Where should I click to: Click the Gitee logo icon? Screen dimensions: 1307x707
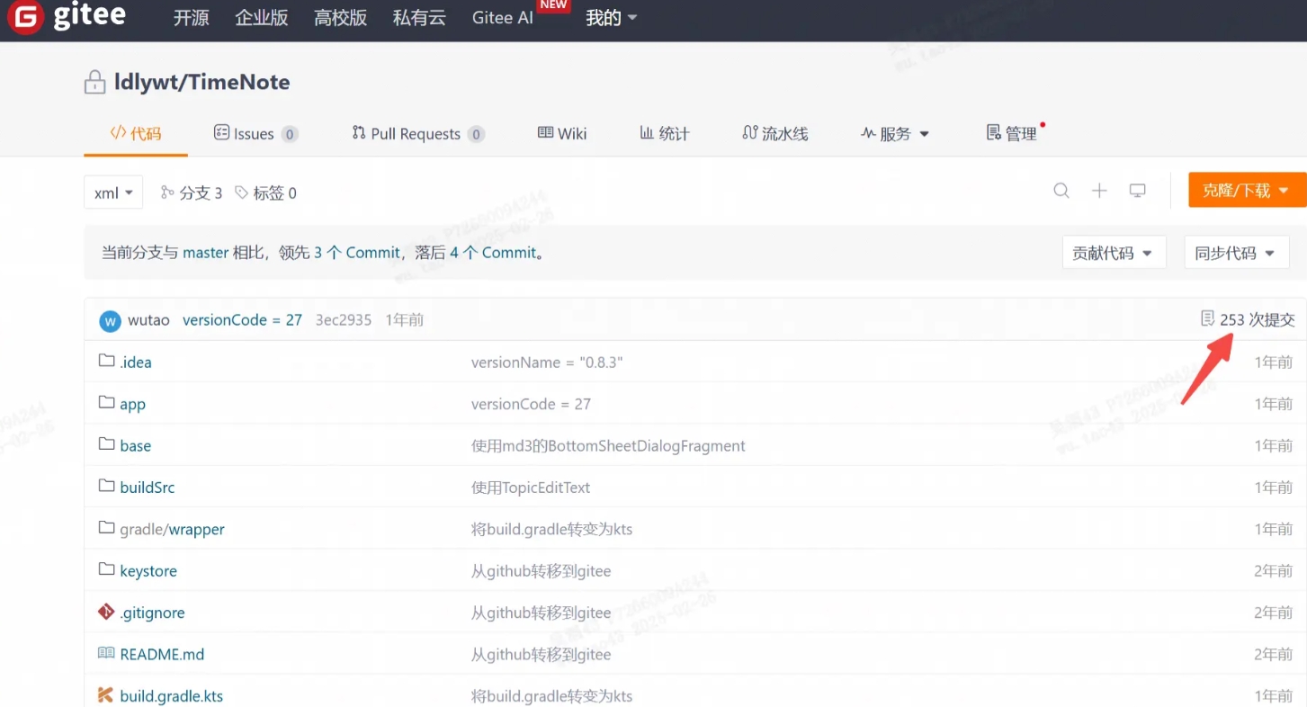tap(25, 17)
